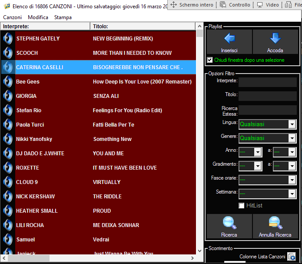The width and height of the screenshot is (302, 264).
Task: Expand the Settimana dropdown
Action: (292, 194)
